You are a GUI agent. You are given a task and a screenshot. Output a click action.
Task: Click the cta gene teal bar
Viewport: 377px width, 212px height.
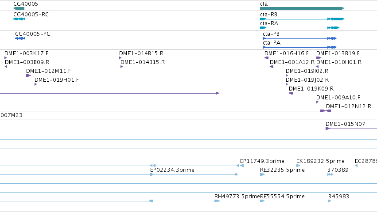(302, 8)
